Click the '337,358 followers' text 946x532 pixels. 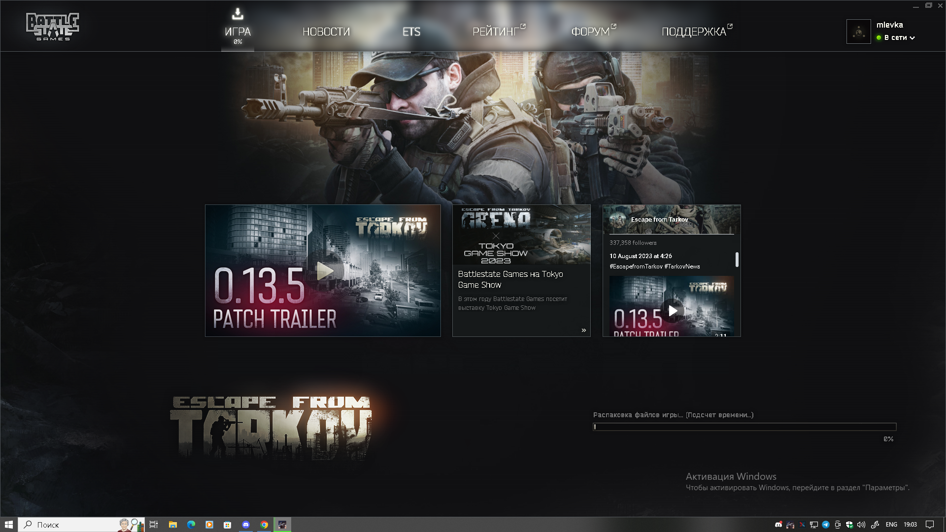point(633,243)
